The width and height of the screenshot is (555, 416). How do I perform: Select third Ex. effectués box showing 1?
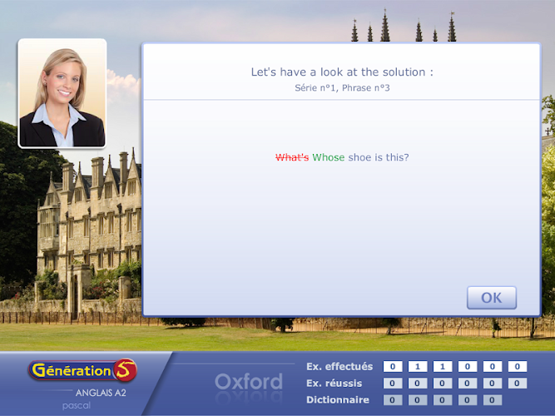click(x=443, y=366)
